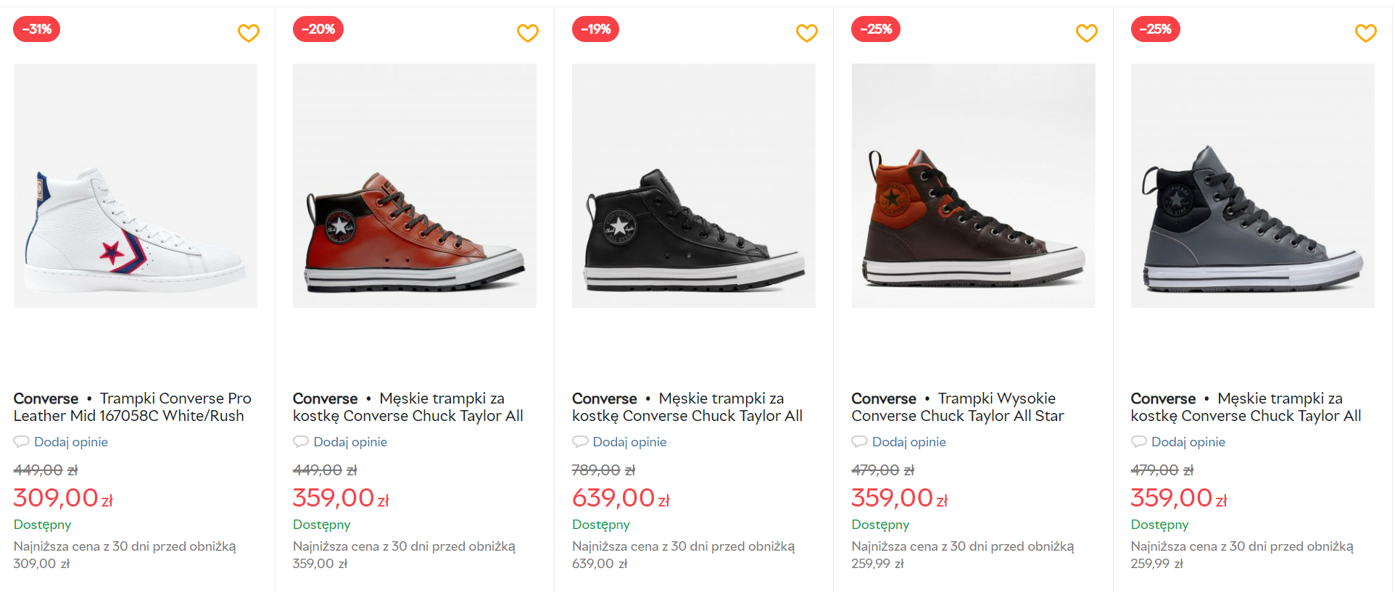Screen dimensions: 1395x592
Task: Click the black leather sneaker photo
Action: (693, 185)
